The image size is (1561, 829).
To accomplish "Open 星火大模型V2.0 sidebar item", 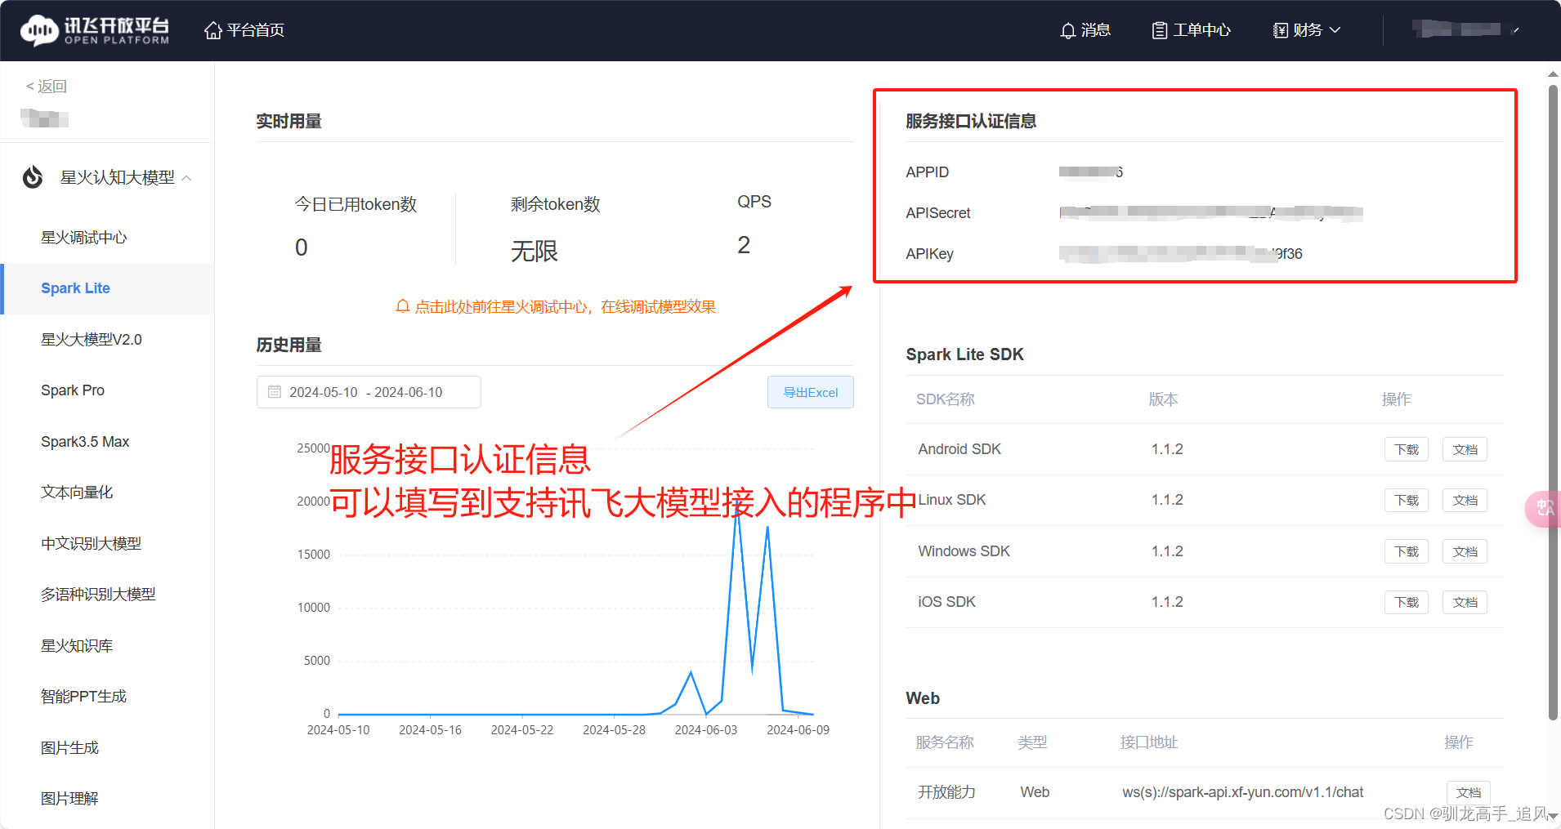I will (x=92, y=340).
